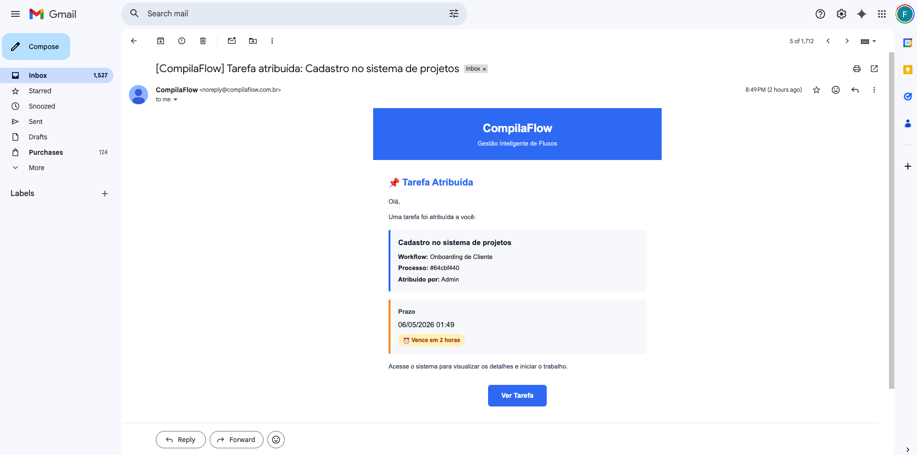Open the Support help icon

pyautogui.click(x=820, y=14)
